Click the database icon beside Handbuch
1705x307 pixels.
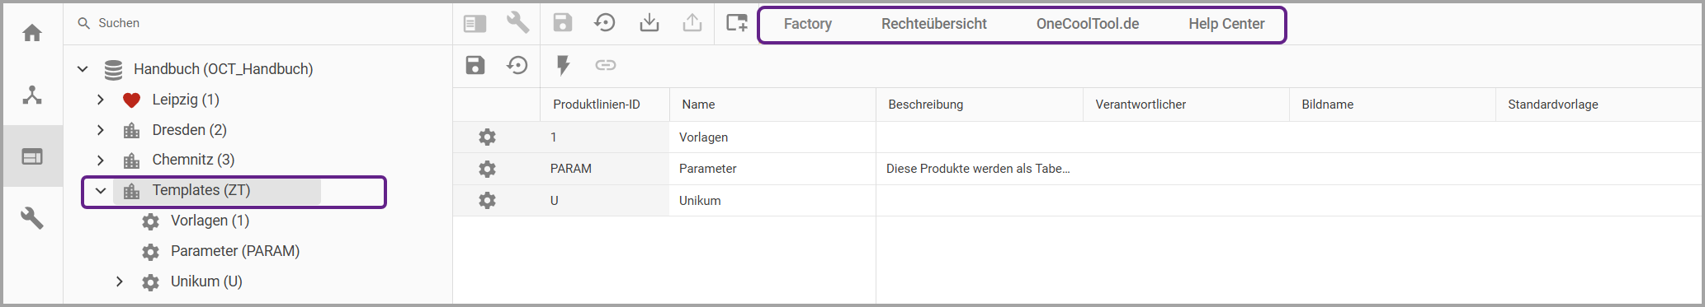[x=114, y=70]
